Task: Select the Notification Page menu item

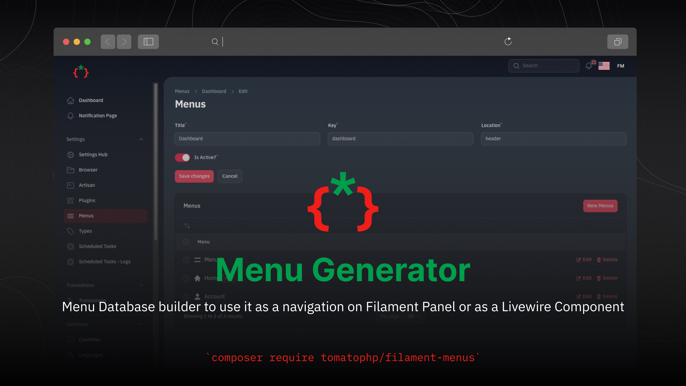Action: (x=98, y=116)
